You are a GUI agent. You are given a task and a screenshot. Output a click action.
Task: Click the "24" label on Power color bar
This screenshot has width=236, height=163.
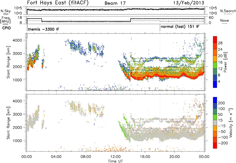pyautogui.click(x=220, y=49)
